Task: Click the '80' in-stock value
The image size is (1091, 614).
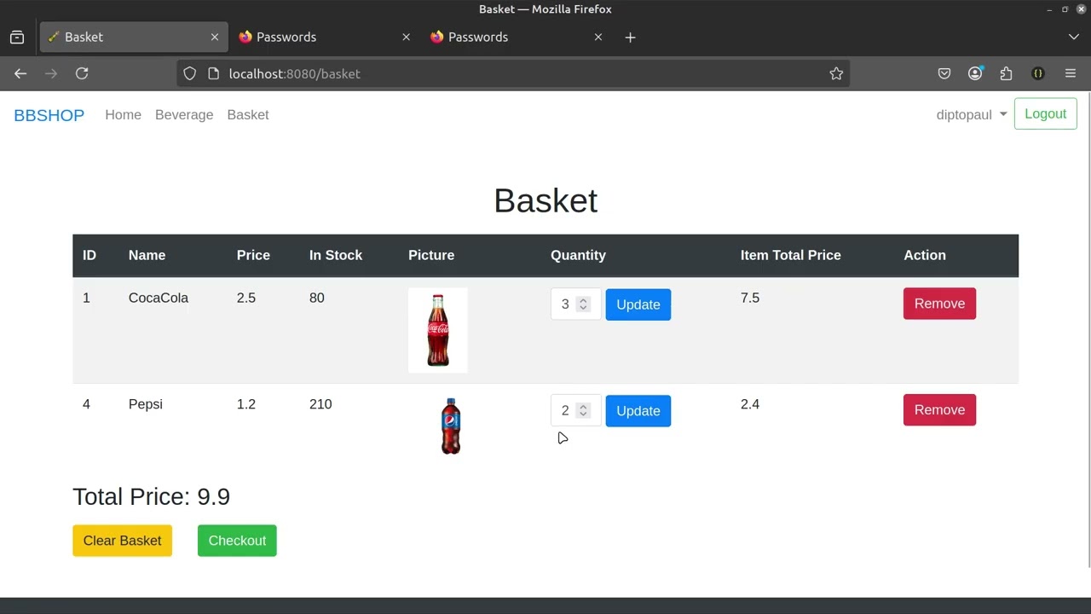Action: pos(317,298)
